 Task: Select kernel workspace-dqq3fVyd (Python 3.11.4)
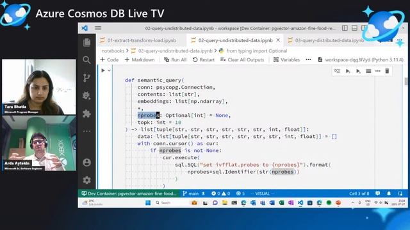pyautogui.click(x=361, y=59)
